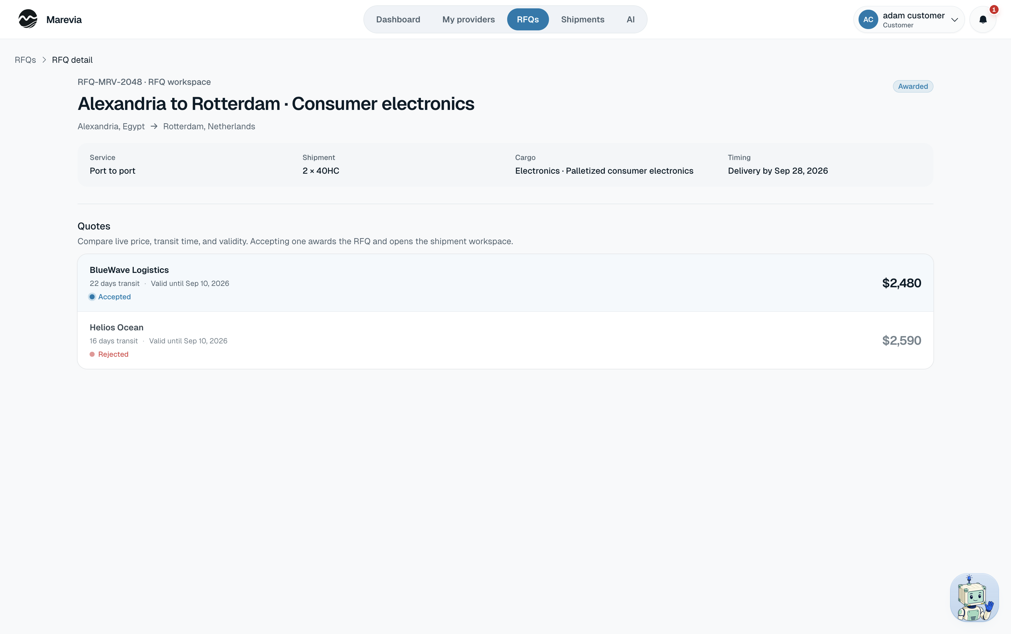Click the 22 days transit text
1011x634 pixels.
(x=115, y=284)
